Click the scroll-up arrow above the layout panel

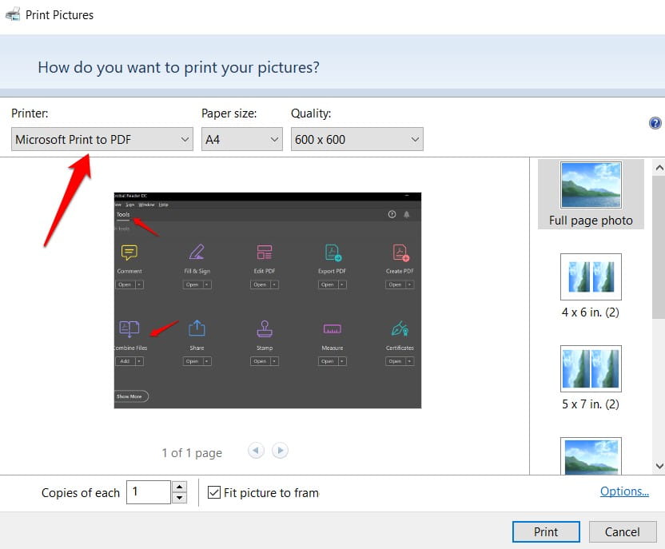click(x=659, y=167)
